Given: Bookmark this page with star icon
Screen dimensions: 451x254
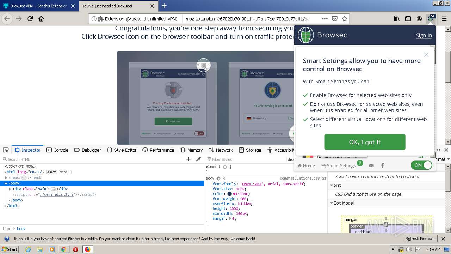Looking at the screenshot, I should [x=345, y=19].
